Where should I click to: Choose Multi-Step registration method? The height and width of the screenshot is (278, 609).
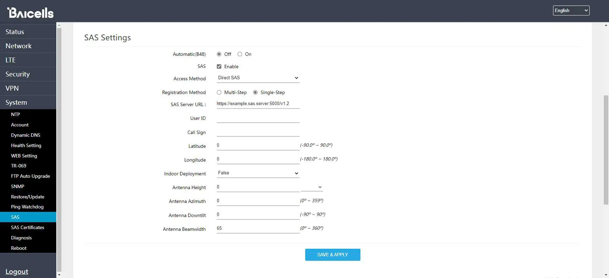tap(219, 92)
